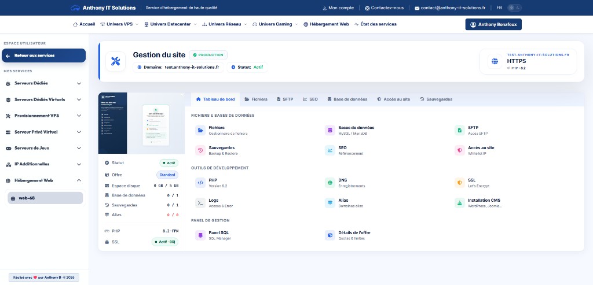Click the contact@anthony-it-solutions.fr email link

click(450, 8)
